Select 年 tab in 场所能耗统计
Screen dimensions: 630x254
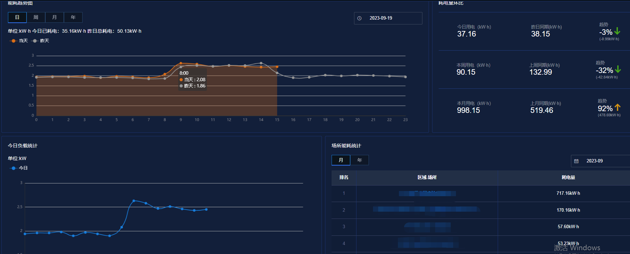tap(360, 160)
